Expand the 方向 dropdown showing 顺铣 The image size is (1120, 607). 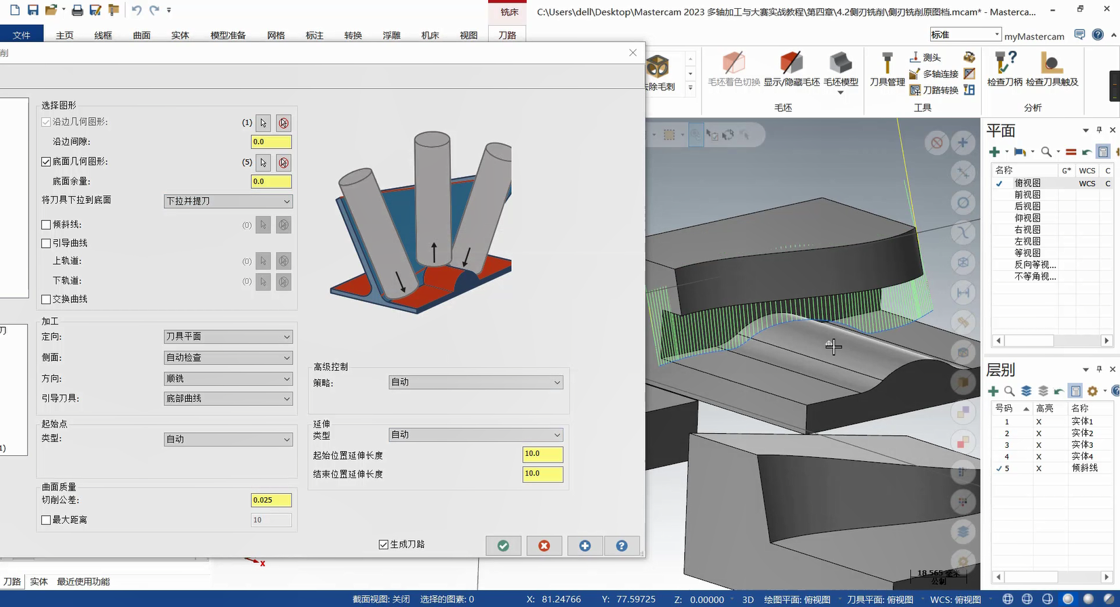pos(228,379)
